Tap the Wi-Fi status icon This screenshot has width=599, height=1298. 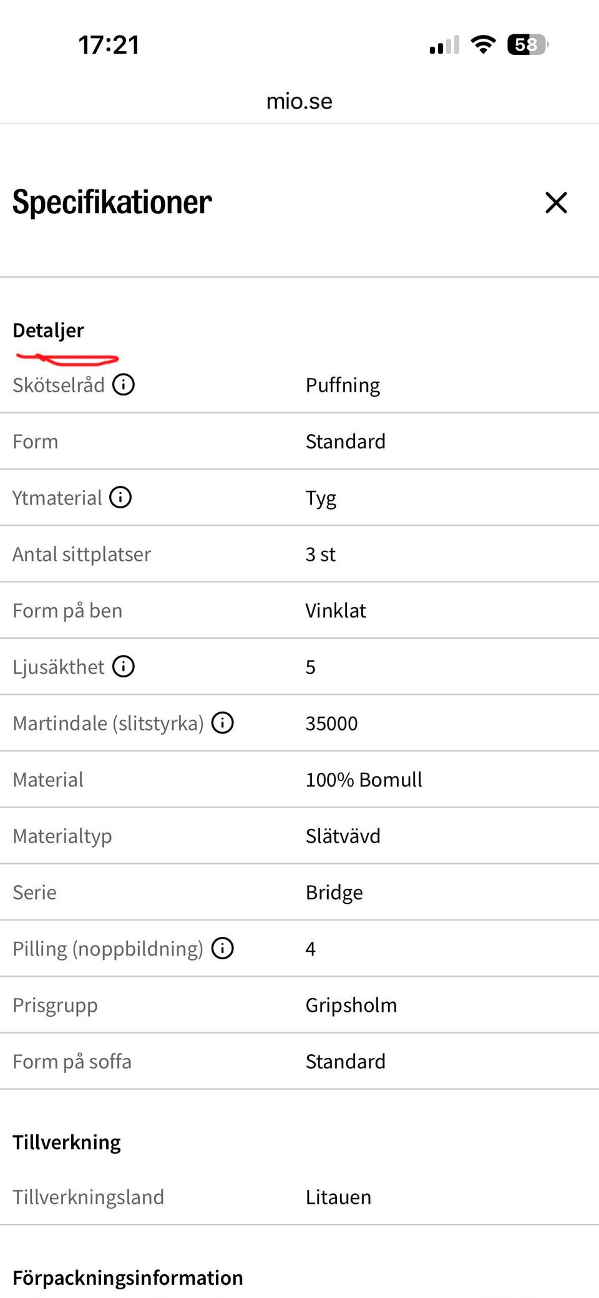point(483,44)
